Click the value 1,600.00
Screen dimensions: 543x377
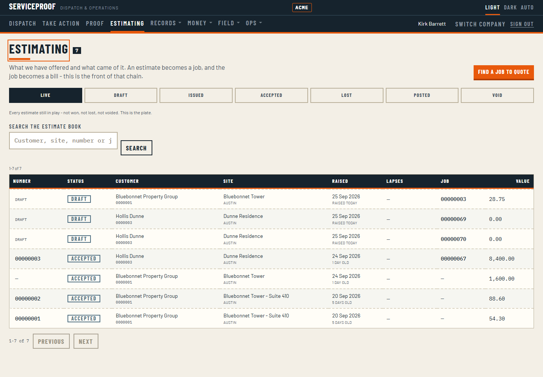[502, 279]
